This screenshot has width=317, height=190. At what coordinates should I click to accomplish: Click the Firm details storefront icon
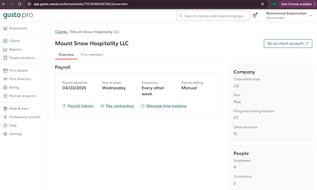(x=5, y=70)
